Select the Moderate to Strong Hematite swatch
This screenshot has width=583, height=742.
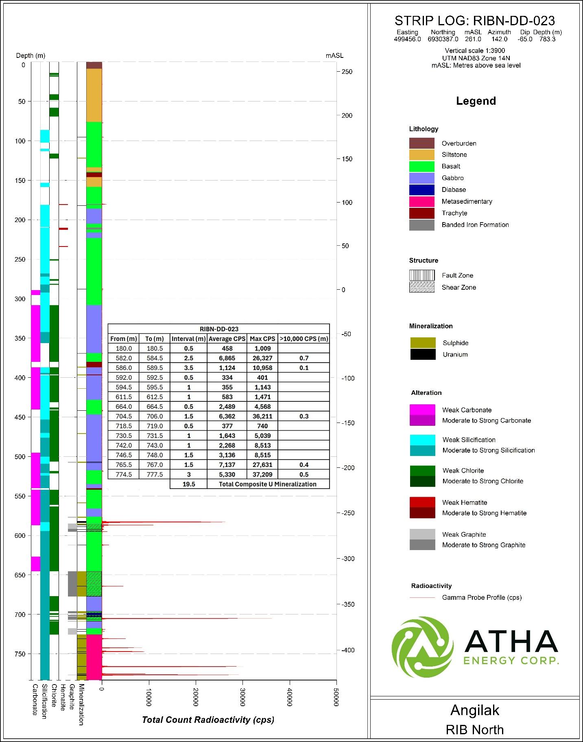tap(422, 513)
